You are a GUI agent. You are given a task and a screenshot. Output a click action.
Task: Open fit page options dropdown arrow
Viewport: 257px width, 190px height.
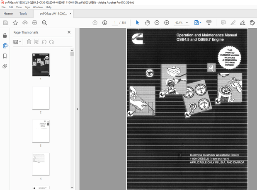(x=201, y=23)
